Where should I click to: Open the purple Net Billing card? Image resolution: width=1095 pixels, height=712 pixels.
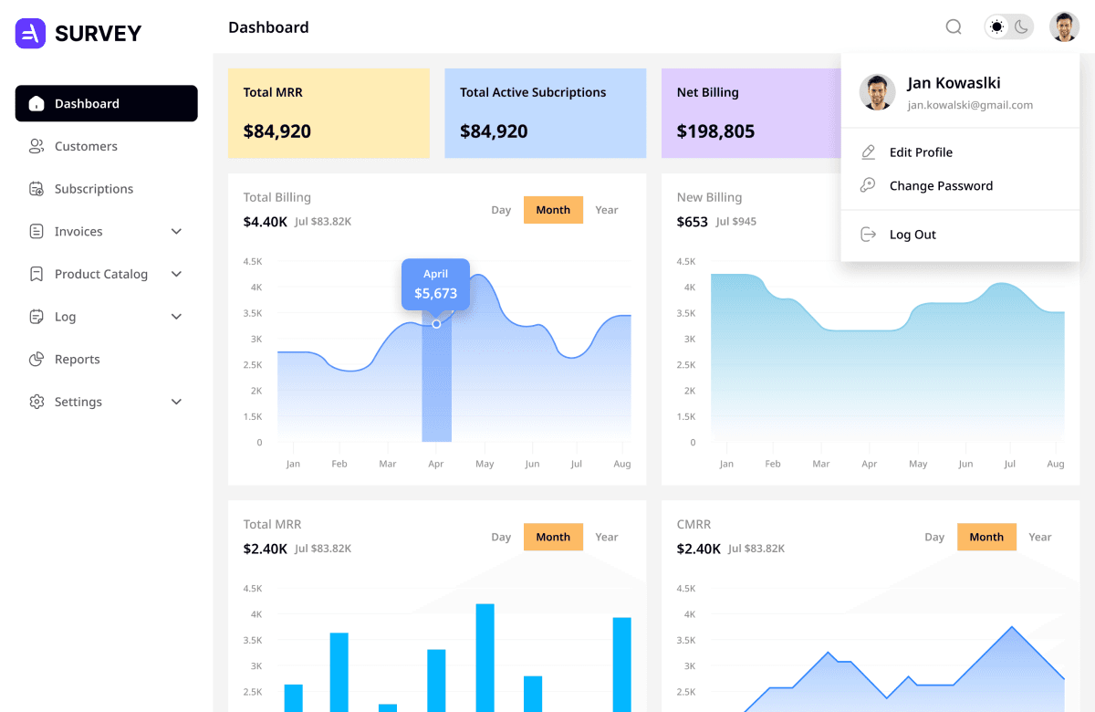[751, 113]
